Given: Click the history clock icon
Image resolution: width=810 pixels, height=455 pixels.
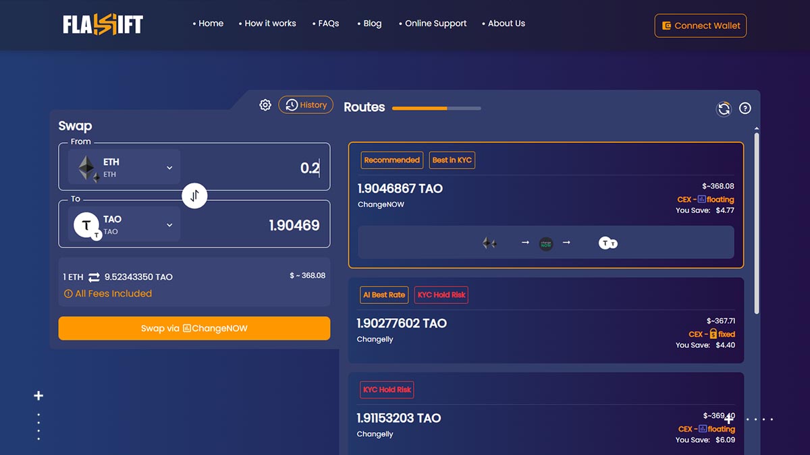Looking at the screenshot, I should 292,105.
